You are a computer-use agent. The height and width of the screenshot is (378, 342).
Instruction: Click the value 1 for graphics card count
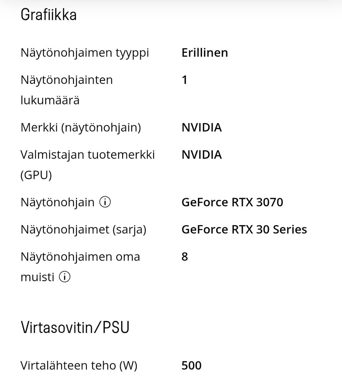pyautogui.click(x=185, y=80)
